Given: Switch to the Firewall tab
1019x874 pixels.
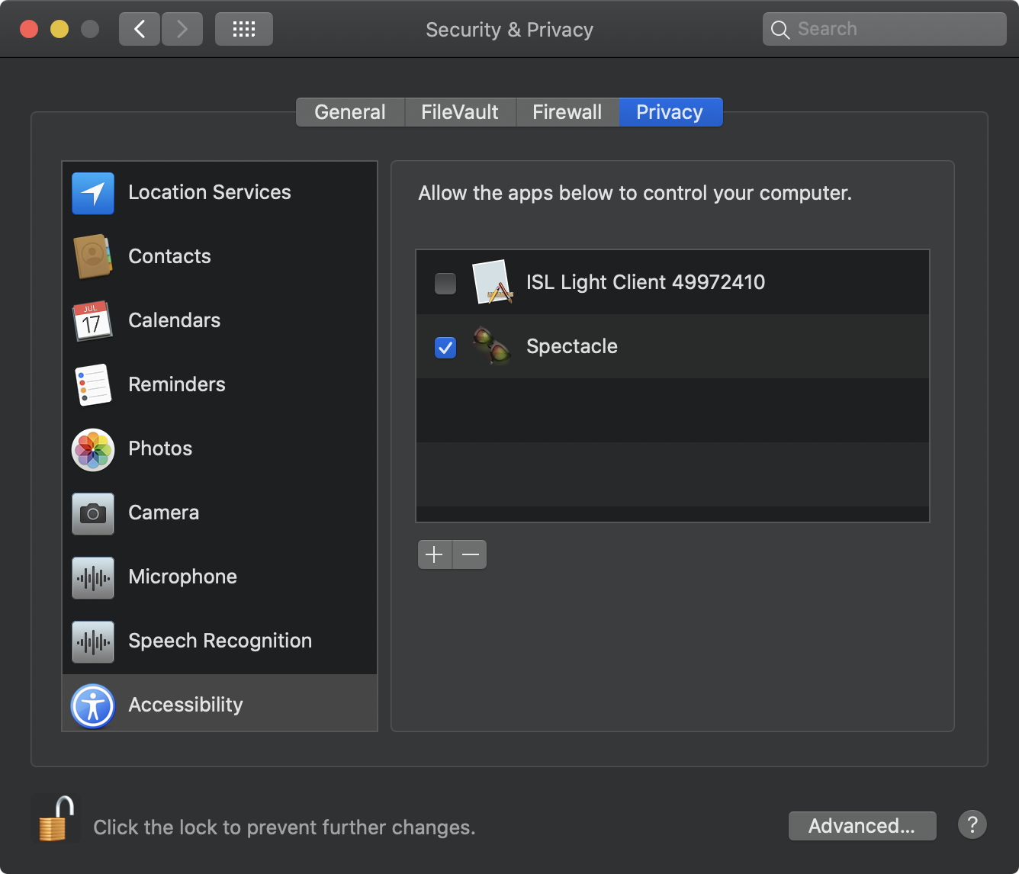Looking at the screenshot, I should (567, 112).
